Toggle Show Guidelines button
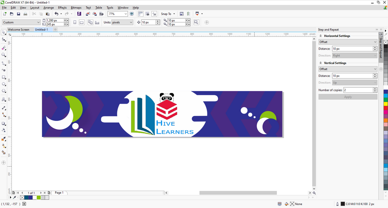 click(154, 14)
